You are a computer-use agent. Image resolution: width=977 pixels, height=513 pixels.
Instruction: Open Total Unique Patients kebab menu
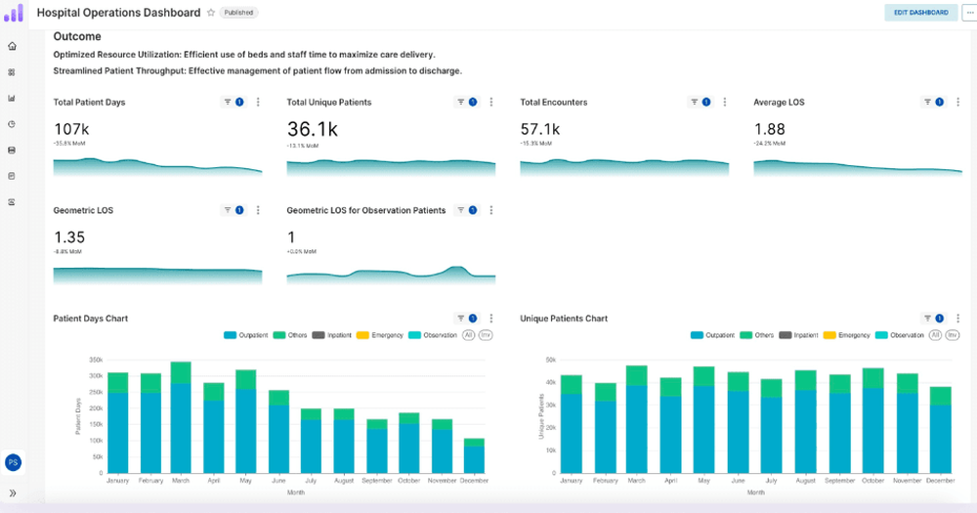pyautogui.click(x=491, y=102)
